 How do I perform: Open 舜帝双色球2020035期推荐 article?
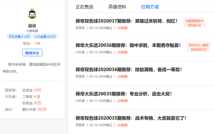(131, 118)
